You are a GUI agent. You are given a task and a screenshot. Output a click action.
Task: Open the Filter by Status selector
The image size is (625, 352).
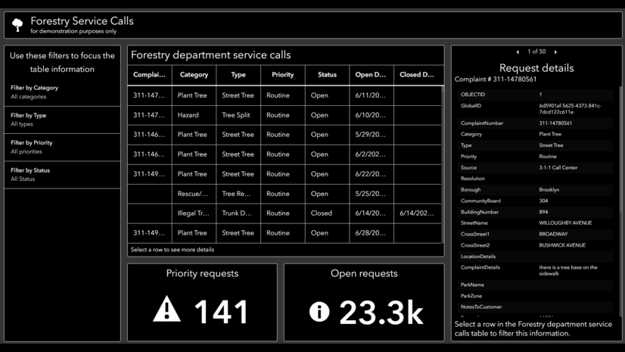point(62,175)
